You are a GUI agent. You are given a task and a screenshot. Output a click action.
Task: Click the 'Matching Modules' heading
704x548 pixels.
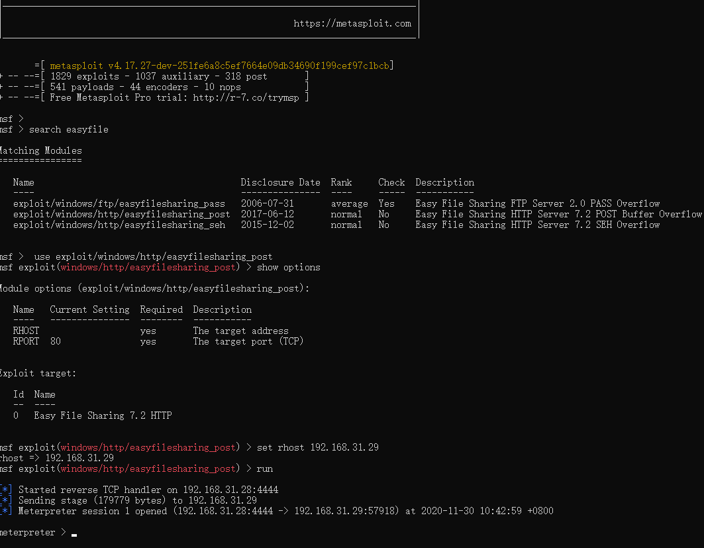pos(41,150)
